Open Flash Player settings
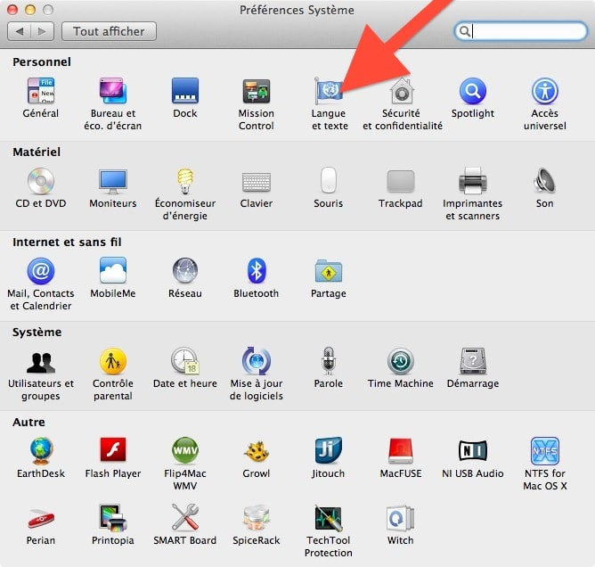This screenshot has width=595, height=567. coord(113,449)
